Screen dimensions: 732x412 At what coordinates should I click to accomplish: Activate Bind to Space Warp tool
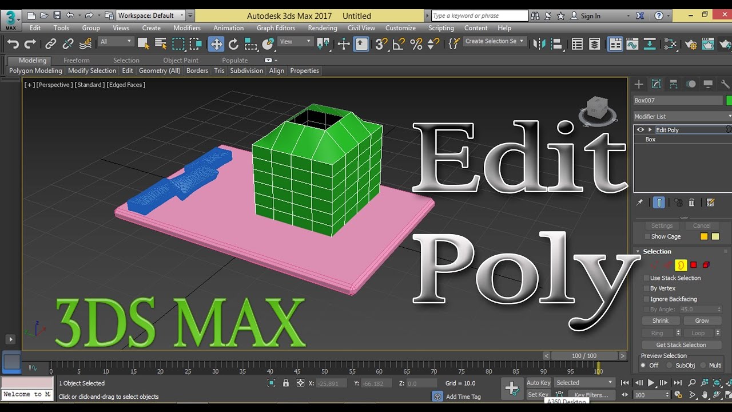click(x=85, y=43)
